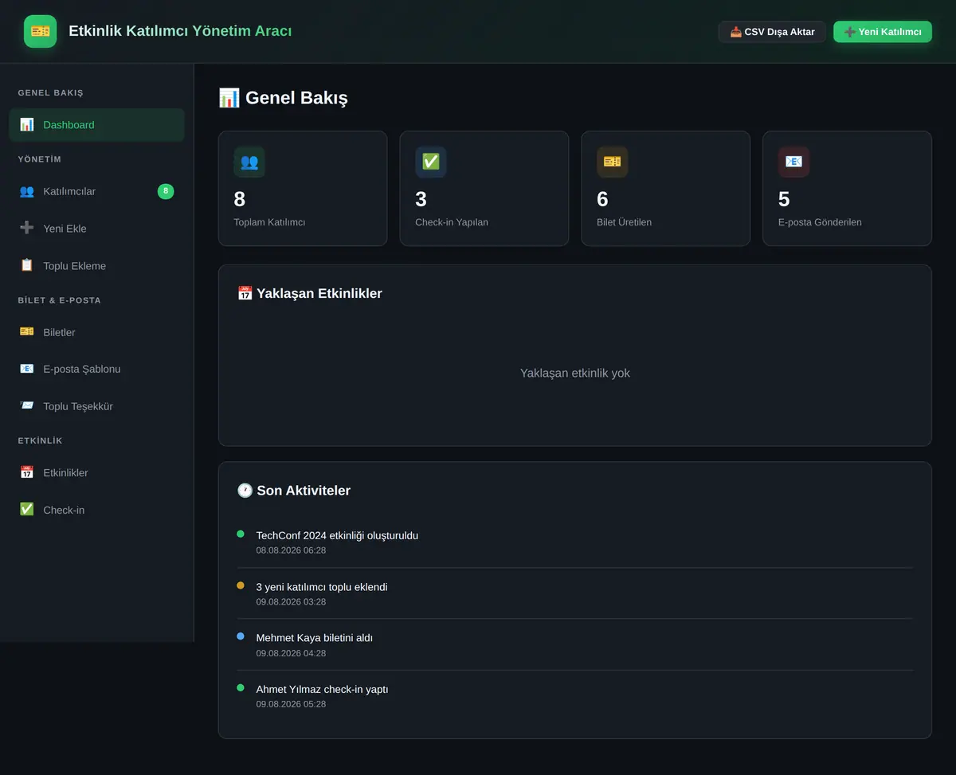
Task: Click the timestamp 08.08.2026 06:28
Action: 291,550
